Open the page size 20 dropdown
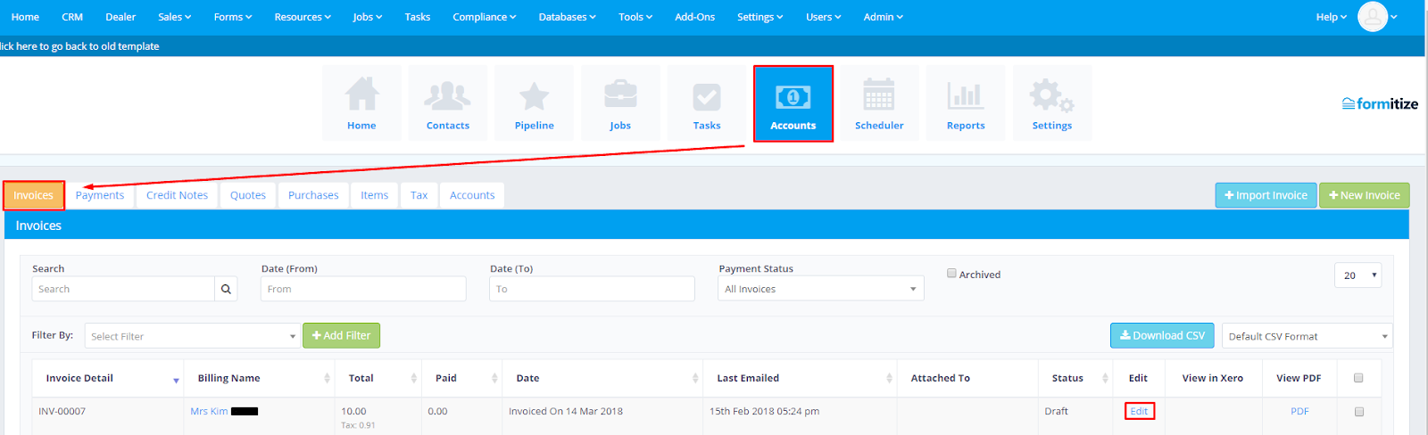 1357,275
